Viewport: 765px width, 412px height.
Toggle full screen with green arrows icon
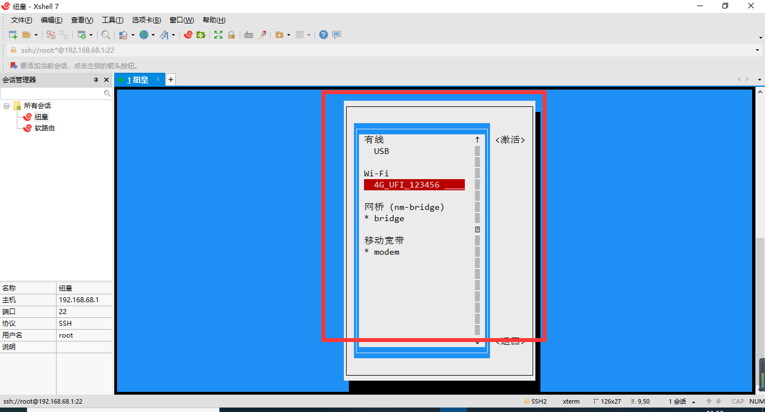click(x=218, y=35)
